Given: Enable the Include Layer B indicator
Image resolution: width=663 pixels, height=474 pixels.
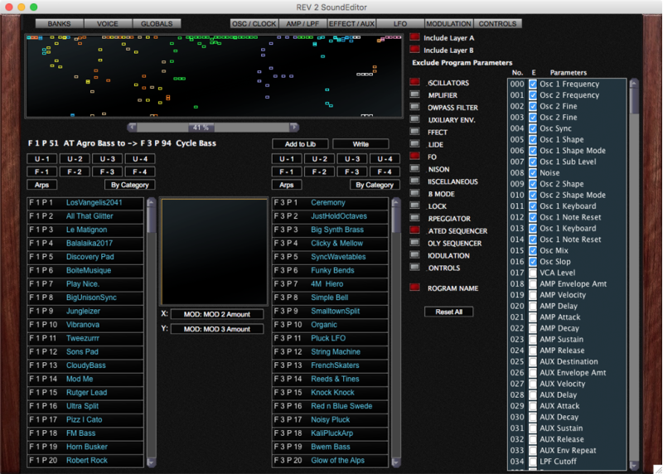Looking at the screenshot, I should pyautogui.click(x=414, y=51).
